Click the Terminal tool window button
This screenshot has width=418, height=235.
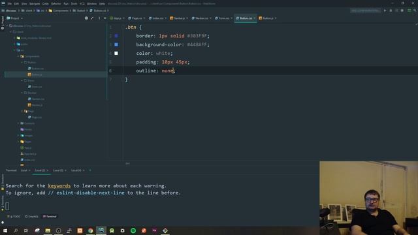[x=50, y=216]
